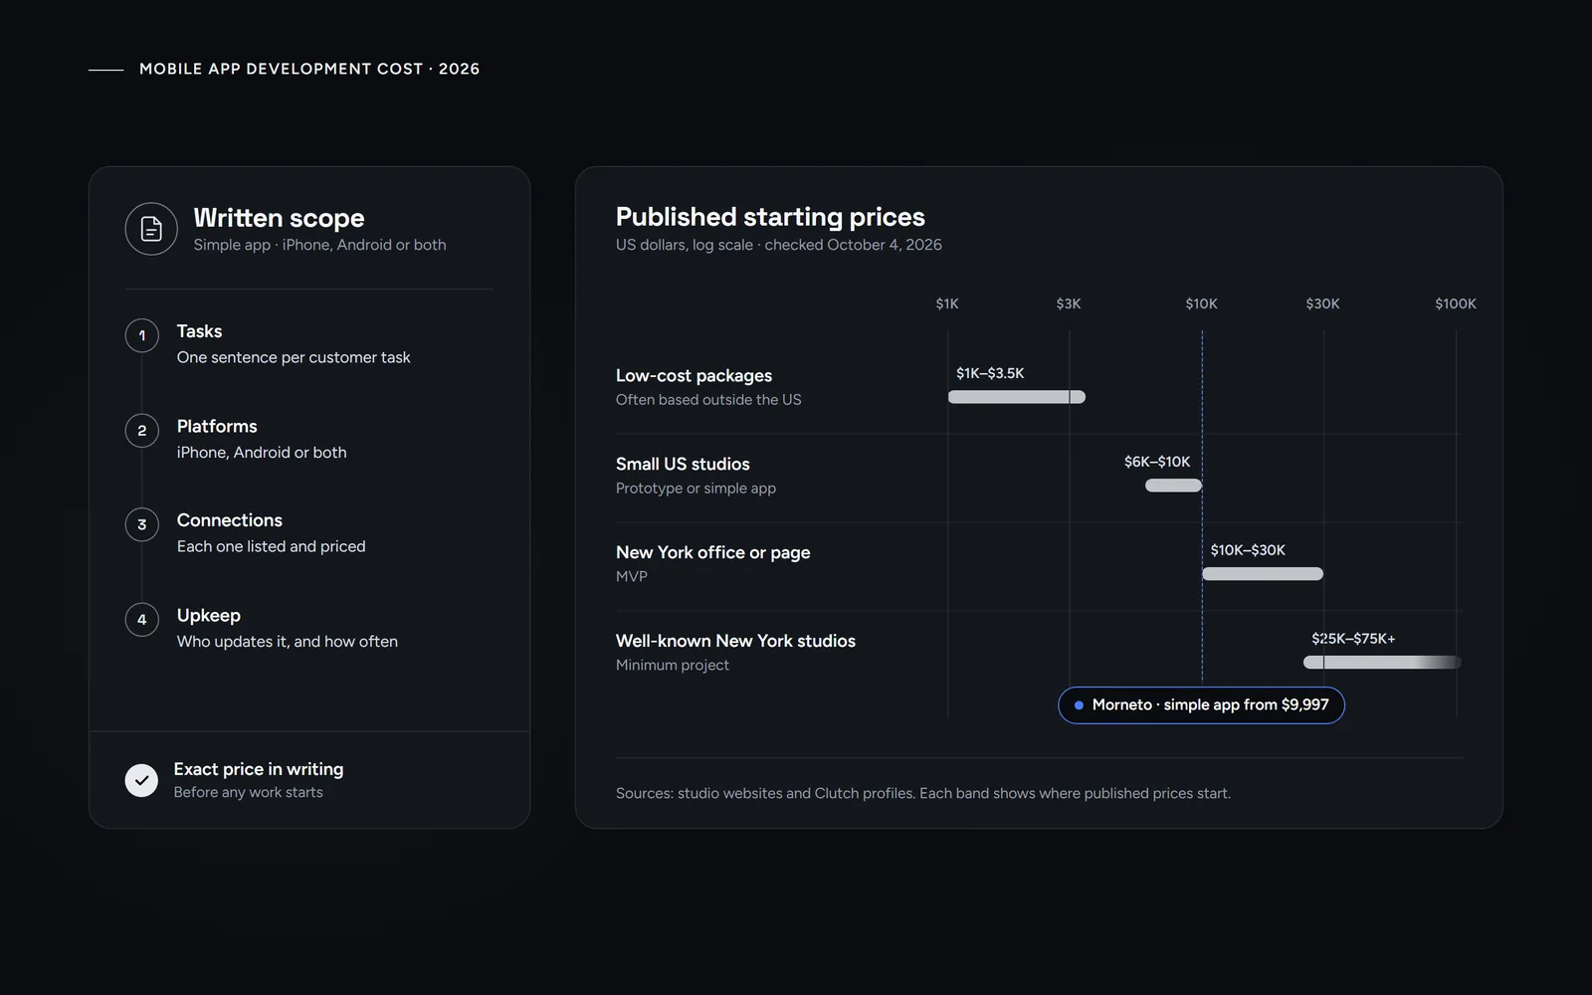The width and height of the screenshot is (1592, 995).
Task: Click the "Platforms" step title
Action: (217, 426)
